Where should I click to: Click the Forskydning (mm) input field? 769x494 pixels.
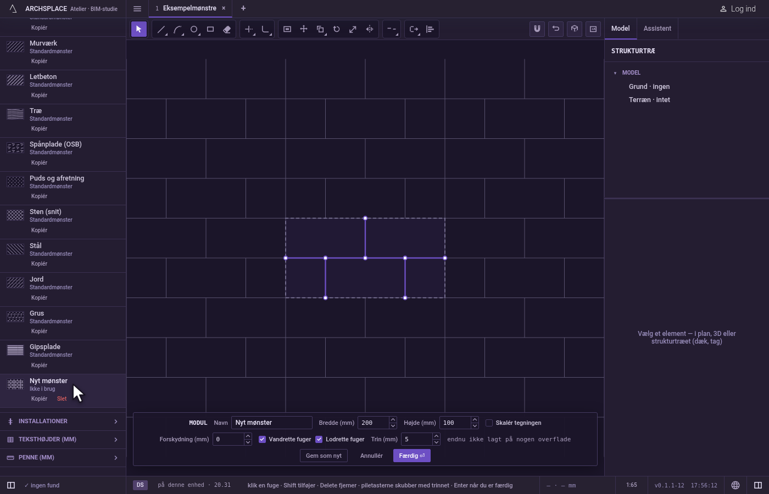[229, 439]
